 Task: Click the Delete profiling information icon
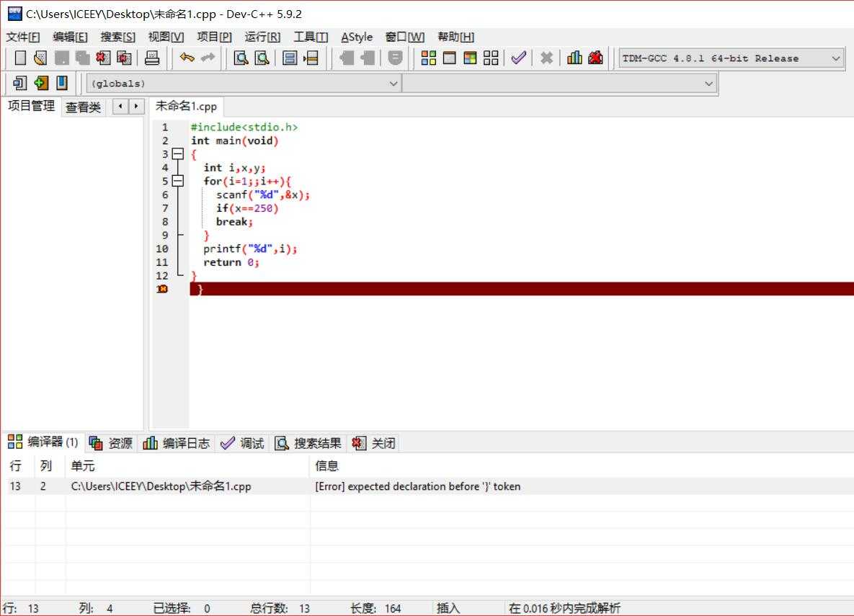[595, 58]
